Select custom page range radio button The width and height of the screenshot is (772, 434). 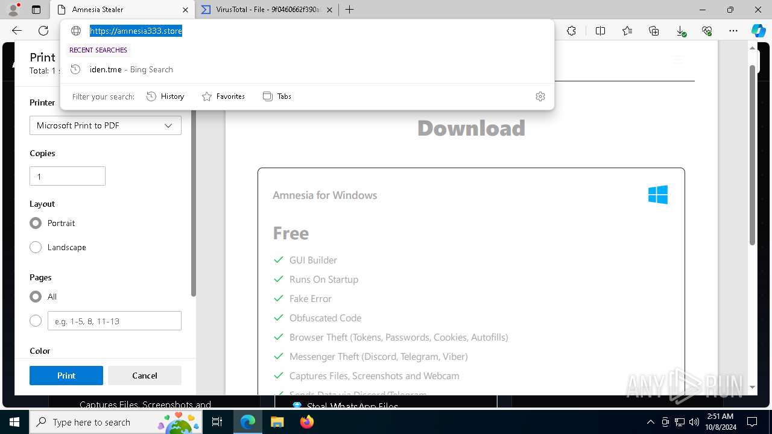click(36, 321)
